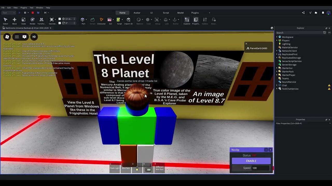The image size is (332, 186).
Task: Insert a GUI element
Action: tap(109, 21)
